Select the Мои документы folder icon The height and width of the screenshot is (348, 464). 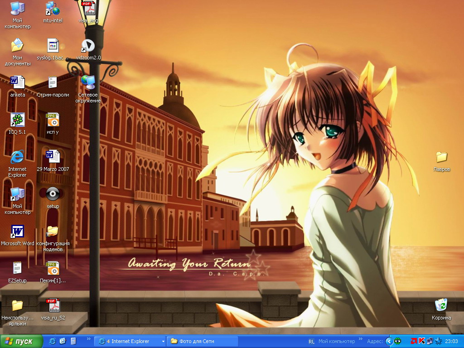point(17,53)
